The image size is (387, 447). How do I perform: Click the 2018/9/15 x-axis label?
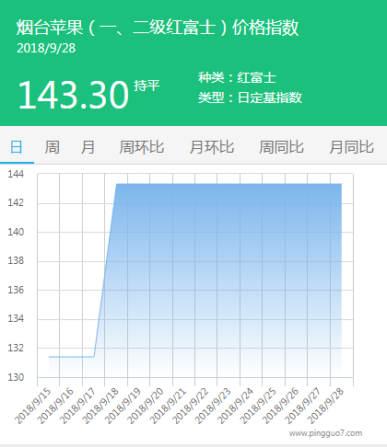tap(32, 406)
